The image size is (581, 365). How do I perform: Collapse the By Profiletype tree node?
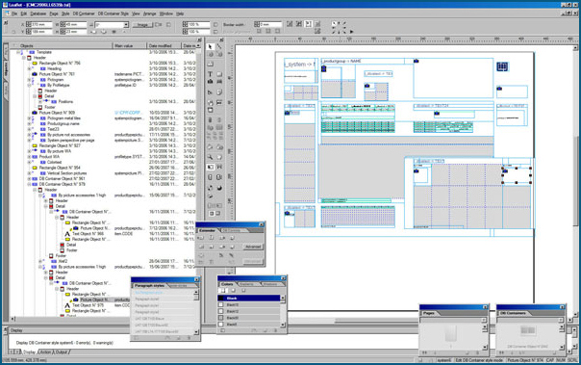pyautogui.click(x=29, y=86)
